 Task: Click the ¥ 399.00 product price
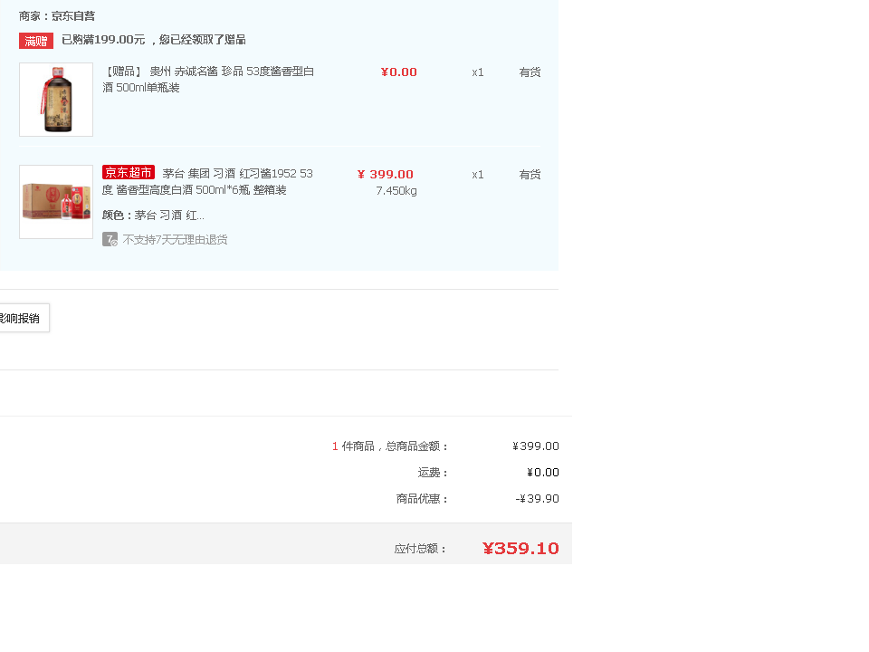(386, 174)
